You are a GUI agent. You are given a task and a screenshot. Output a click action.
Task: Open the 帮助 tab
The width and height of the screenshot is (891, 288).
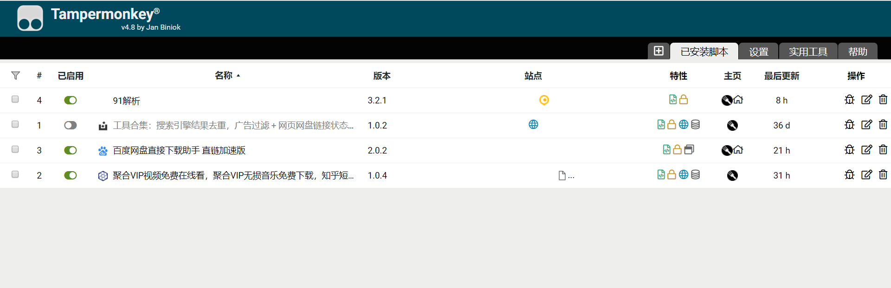[858, 51]
